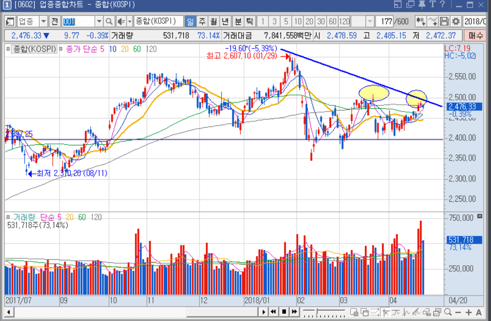Click the zoom magnifier in bottom toolbar
The height and width of the screenshot is (321, 491).
(x=448, y=312)
